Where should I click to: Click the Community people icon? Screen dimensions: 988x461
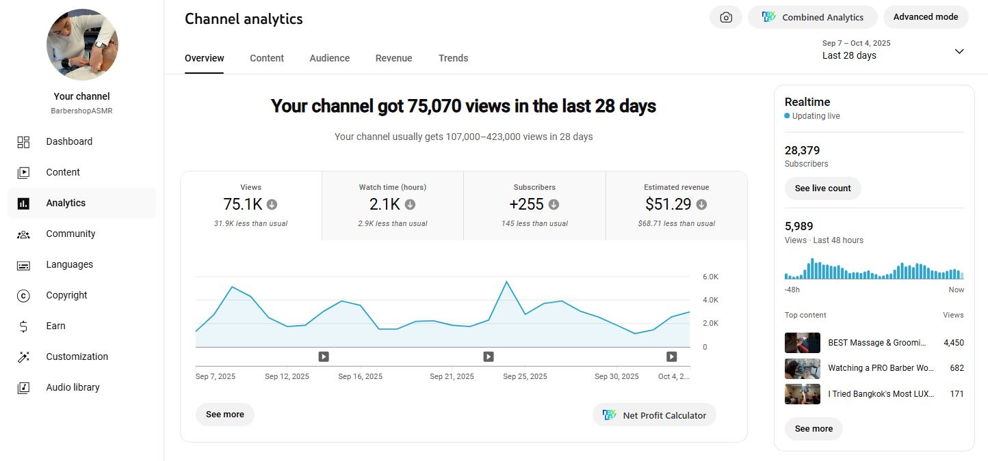pos(23,234)
